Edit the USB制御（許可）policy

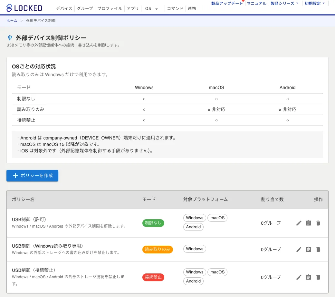(299, 223)
